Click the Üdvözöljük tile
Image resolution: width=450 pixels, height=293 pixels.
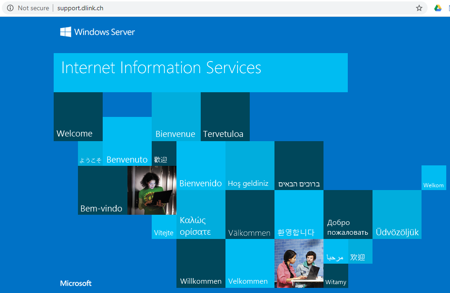(x=397, y=214)
